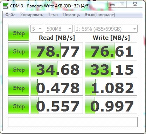Screen dimensions: 146x134
Task: Click Stop button beside 78.77 read result
Action: tap(19, 51)
